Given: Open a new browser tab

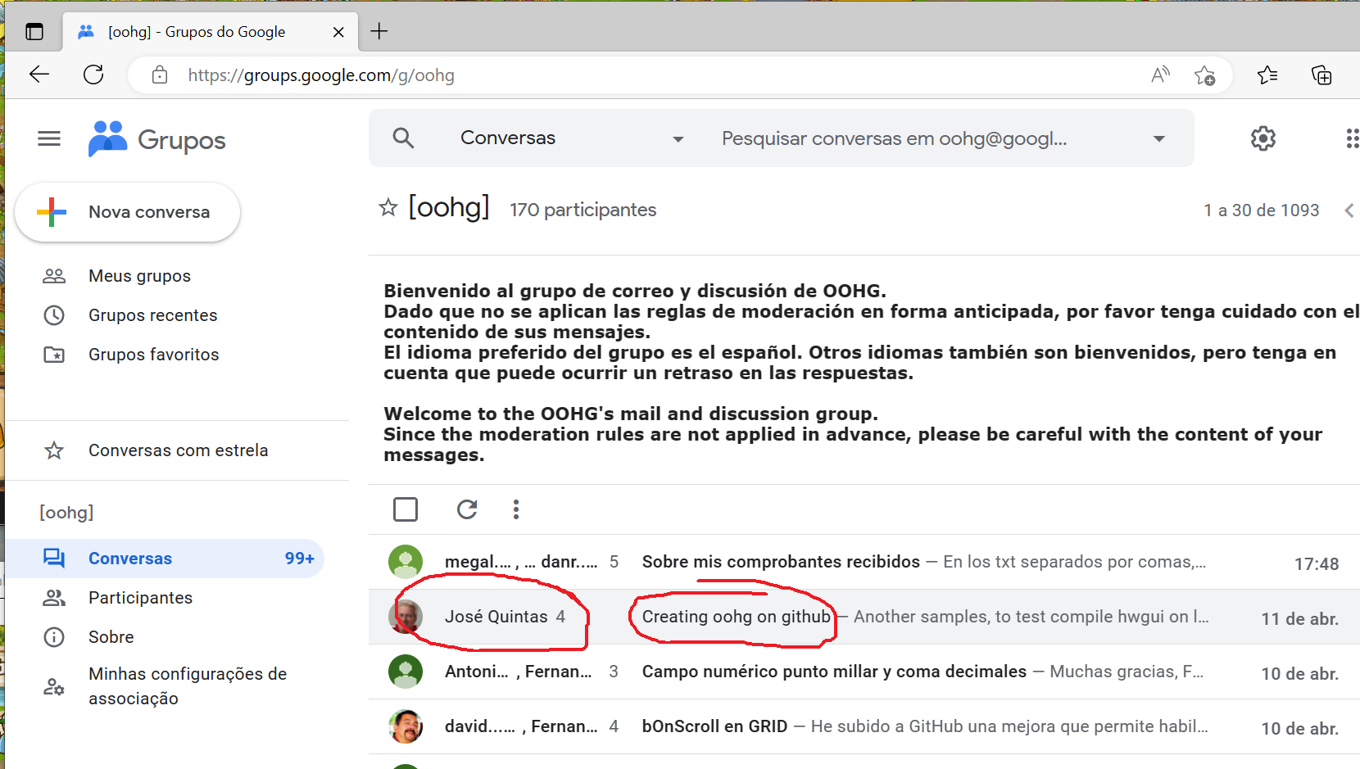Looking at the screenshot, I should pyautogui.click(x=379, y=32).
